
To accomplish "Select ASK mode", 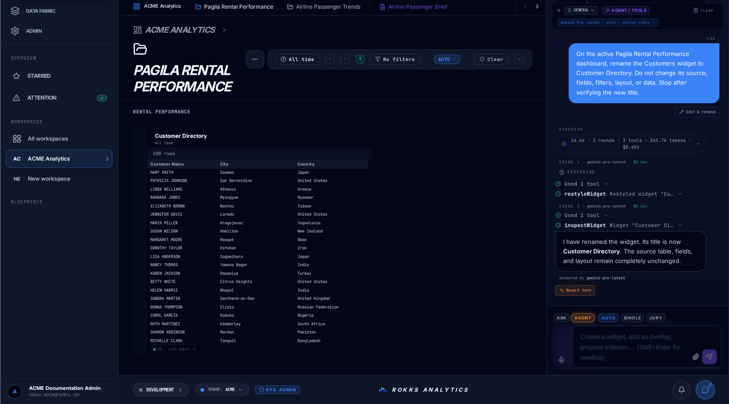I will coord(561,318).
